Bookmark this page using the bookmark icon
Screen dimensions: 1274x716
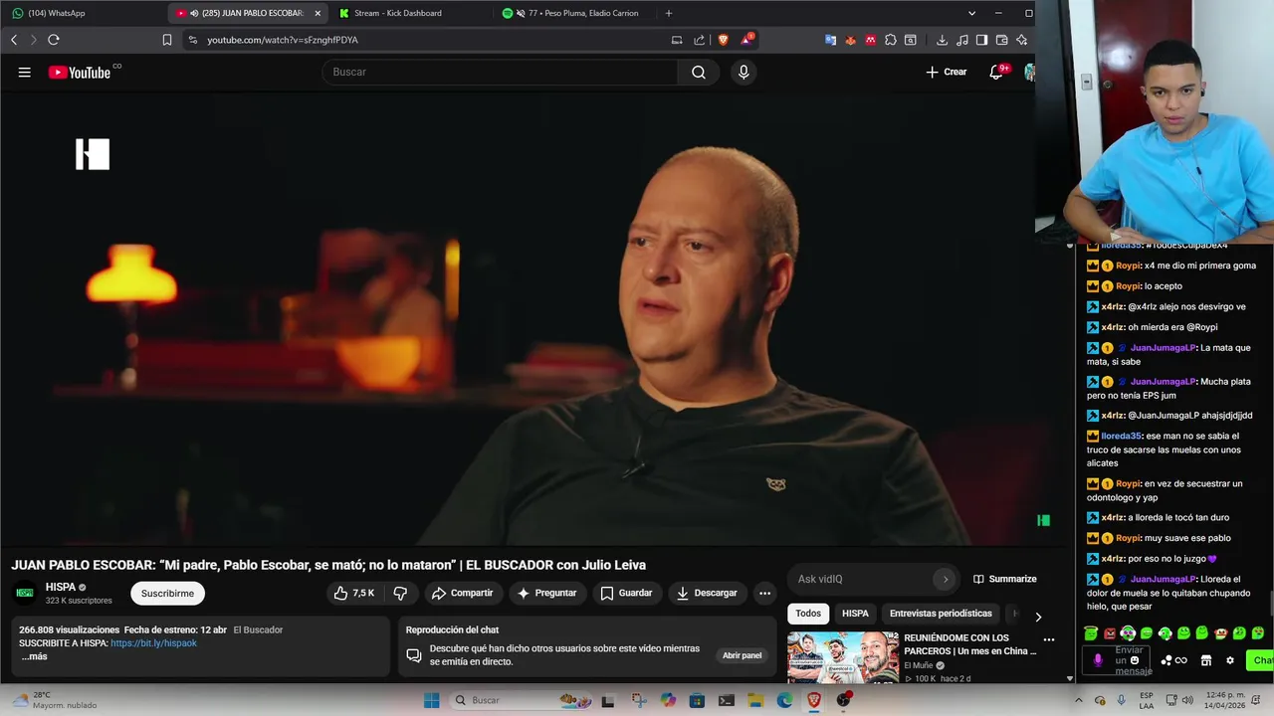click(x=167, y=40)
